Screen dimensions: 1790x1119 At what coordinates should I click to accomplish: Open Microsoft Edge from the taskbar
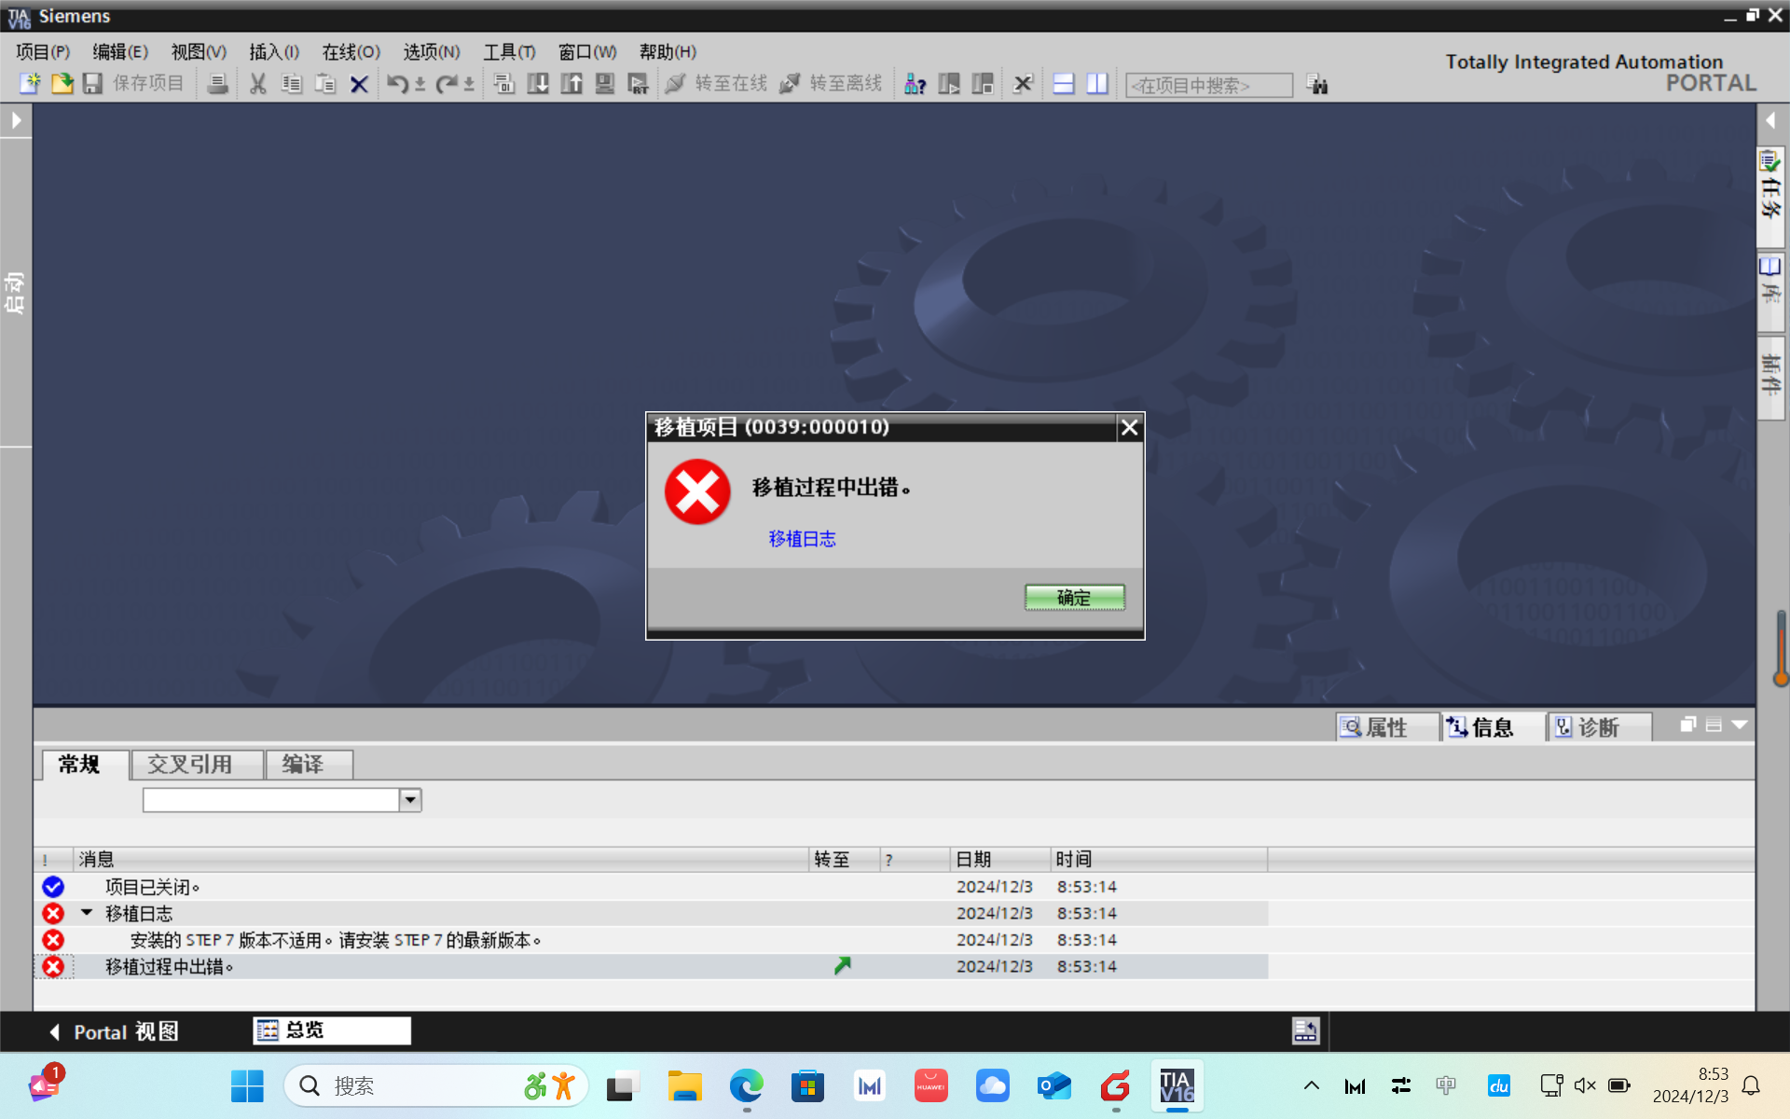coord(746,1086)
